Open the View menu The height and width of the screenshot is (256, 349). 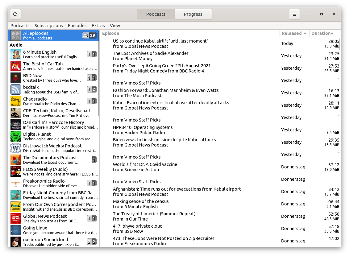coord(115,26)
